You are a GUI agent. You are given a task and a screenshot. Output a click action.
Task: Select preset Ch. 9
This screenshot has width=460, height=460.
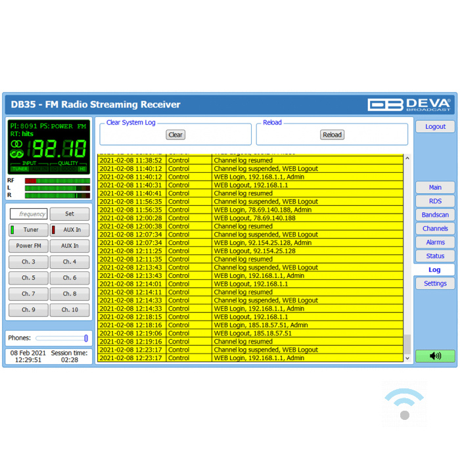28,310
